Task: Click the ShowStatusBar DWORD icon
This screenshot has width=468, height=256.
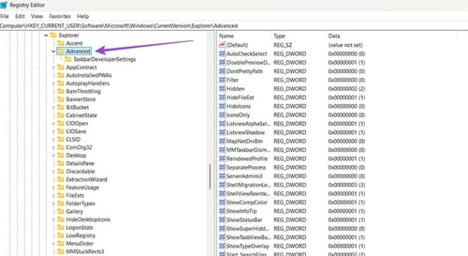Action: pos(222,219)
